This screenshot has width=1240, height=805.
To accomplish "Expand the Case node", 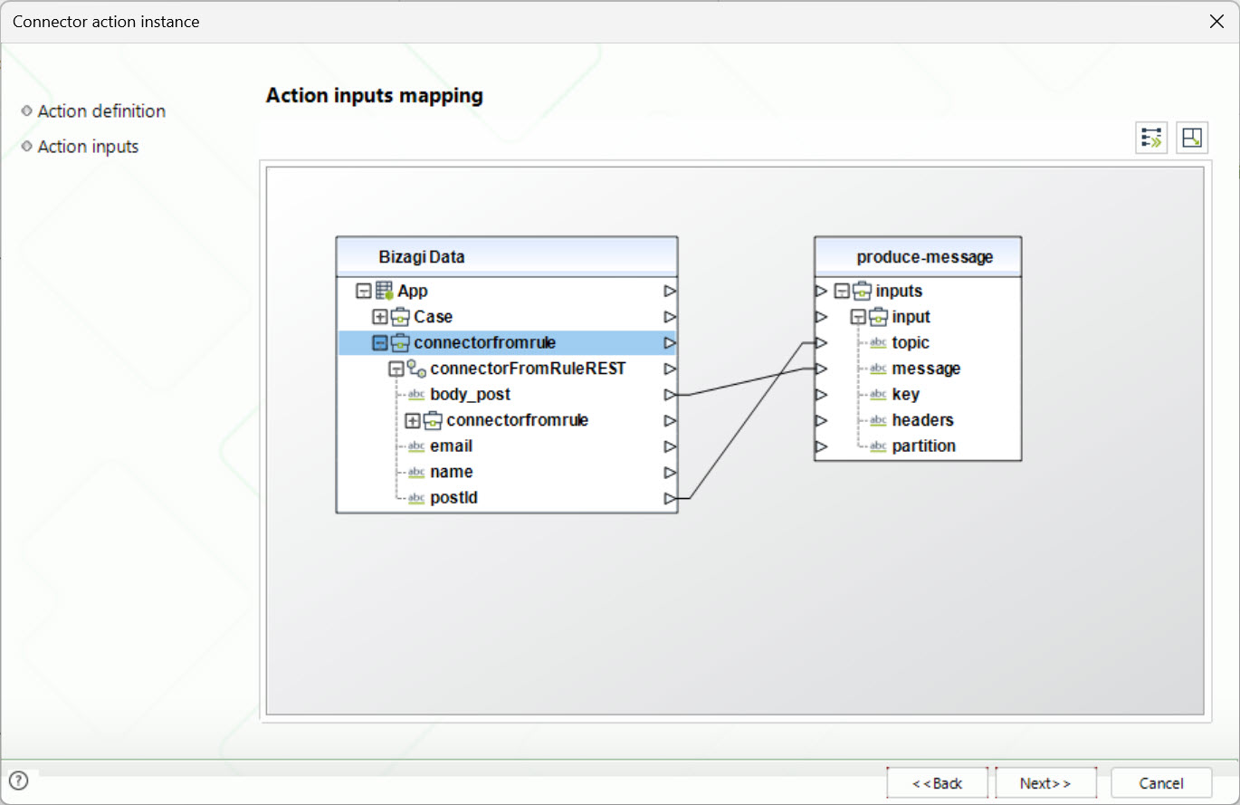I will tap(380, 317).
